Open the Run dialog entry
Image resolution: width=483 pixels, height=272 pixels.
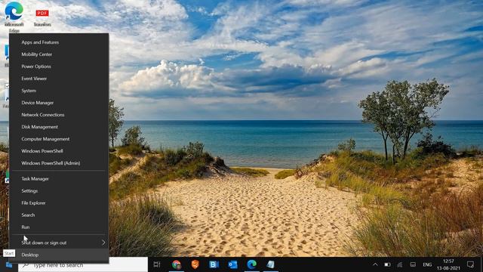click(x=59, y=227)
